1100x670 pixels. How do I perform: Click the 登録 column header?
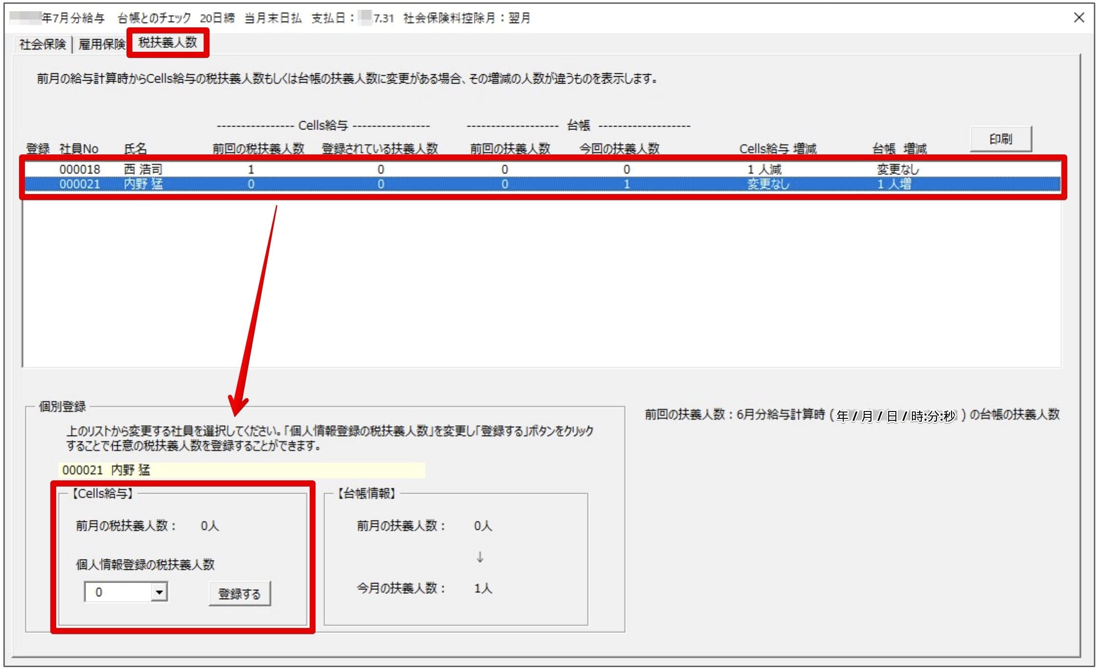click(38, 149)
